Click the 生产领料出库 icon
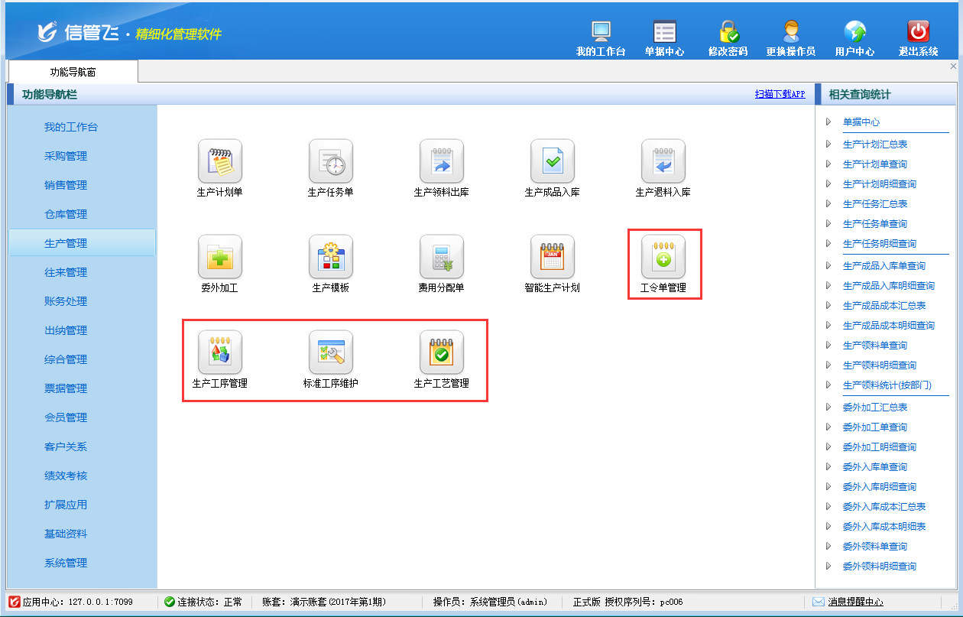 click(441, 161)
